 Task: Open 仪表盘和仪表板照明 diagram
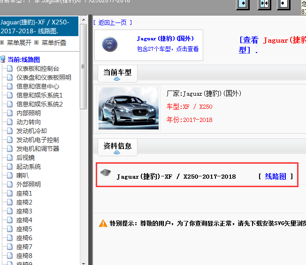pyautogui.click(x=44, y=77)
